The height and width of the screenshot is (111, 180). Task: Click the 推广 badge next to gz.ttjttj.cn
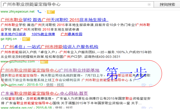pyautogui.click(x=26, y=39)
